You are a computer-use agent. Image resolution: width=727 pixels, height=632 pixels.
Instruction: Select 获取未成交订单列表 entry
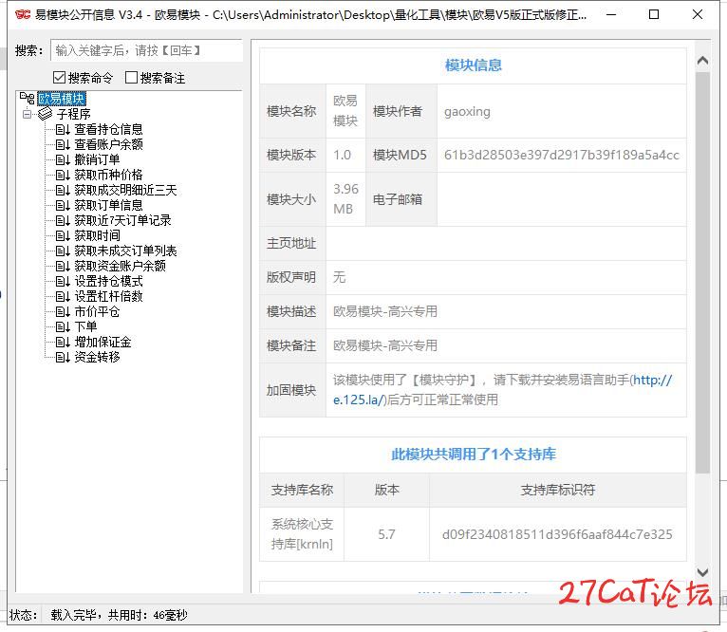(x=125, y=251)
